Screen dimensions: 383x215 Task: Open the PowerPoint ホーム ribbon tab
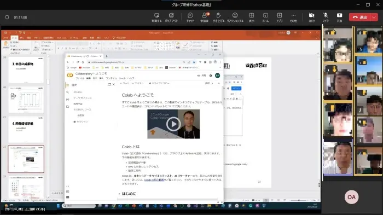[x=14, y=38]
